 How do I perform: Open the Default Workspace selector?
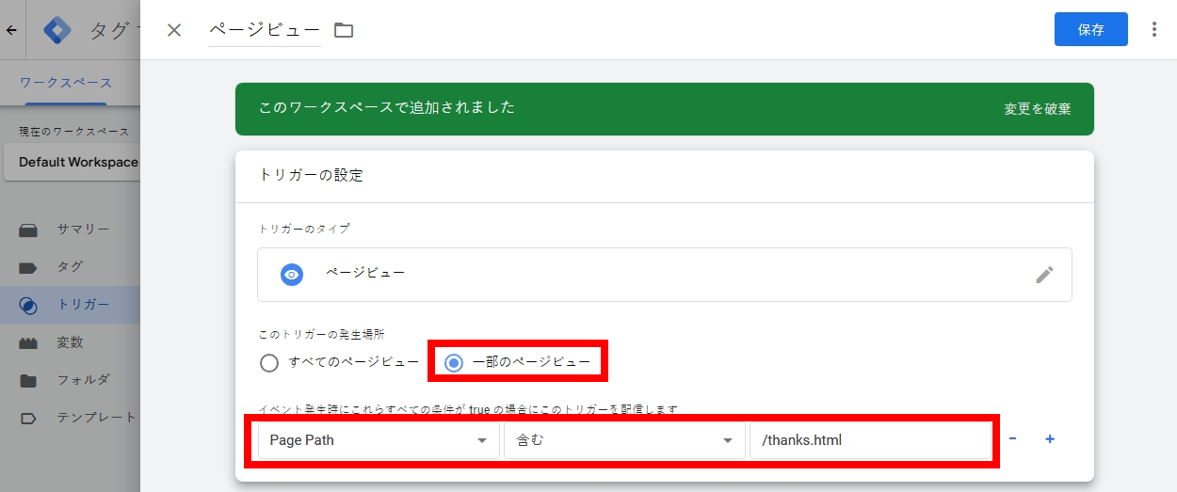point(75,162)
